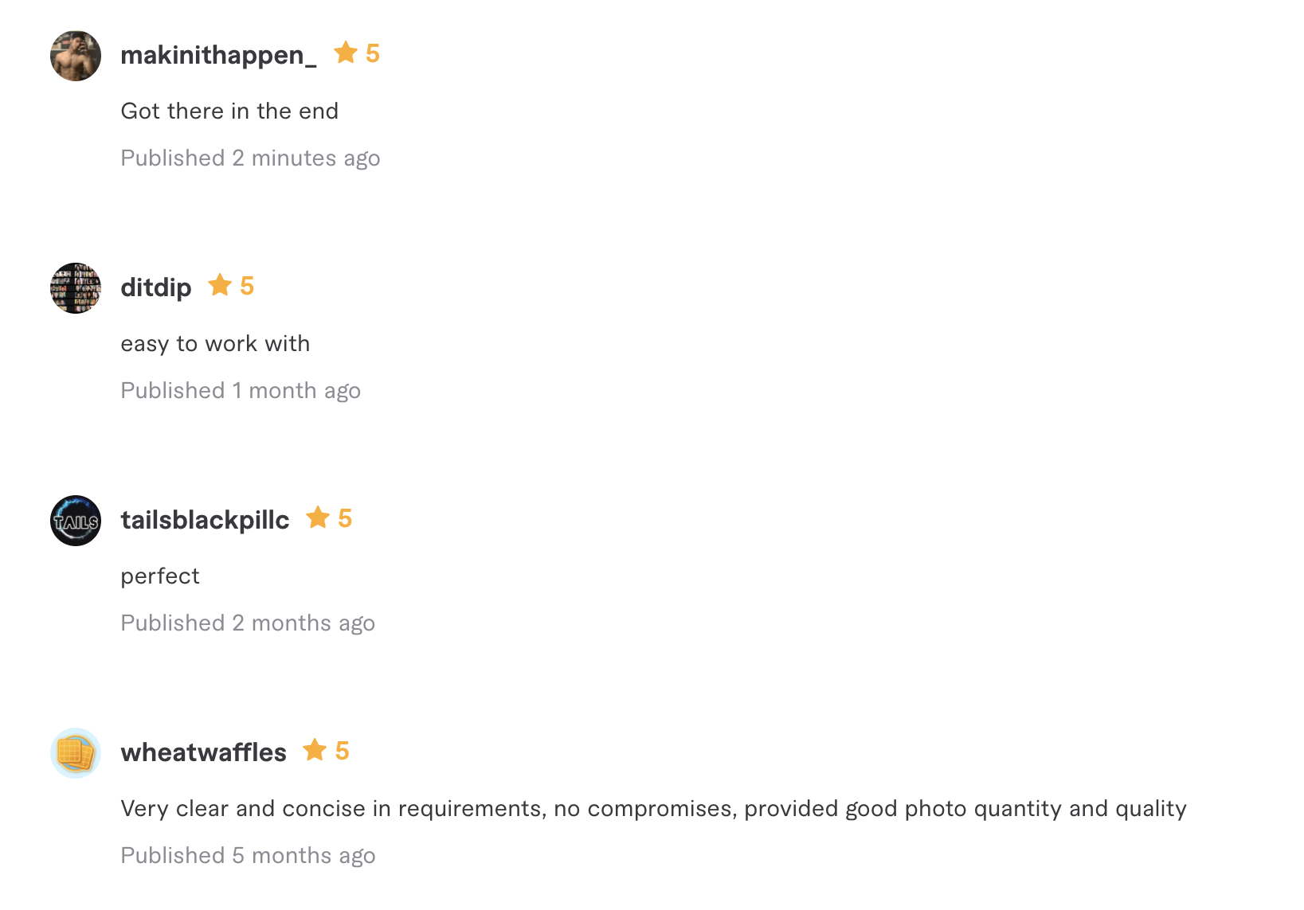1304x910 pixels.
Task: Open wheatwaffles waffle avatar
Action: tap(76, 753)
